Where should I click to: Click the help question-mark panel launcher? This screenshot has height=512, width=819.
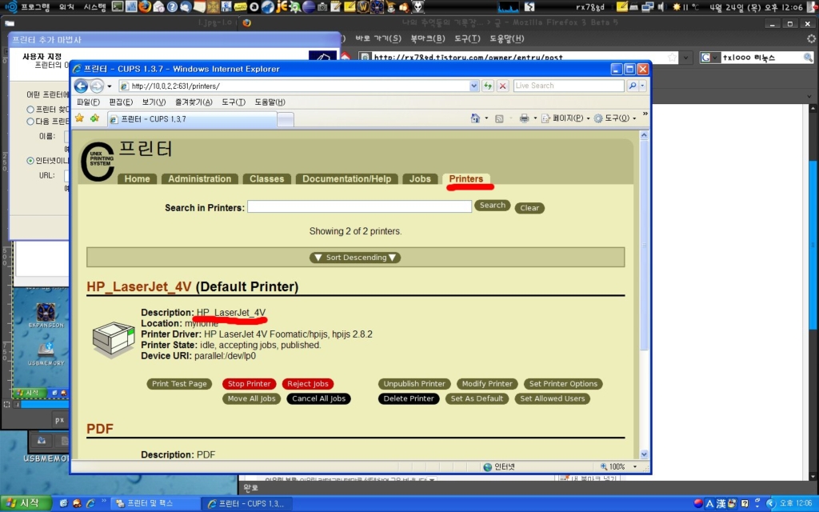(173, 7)
